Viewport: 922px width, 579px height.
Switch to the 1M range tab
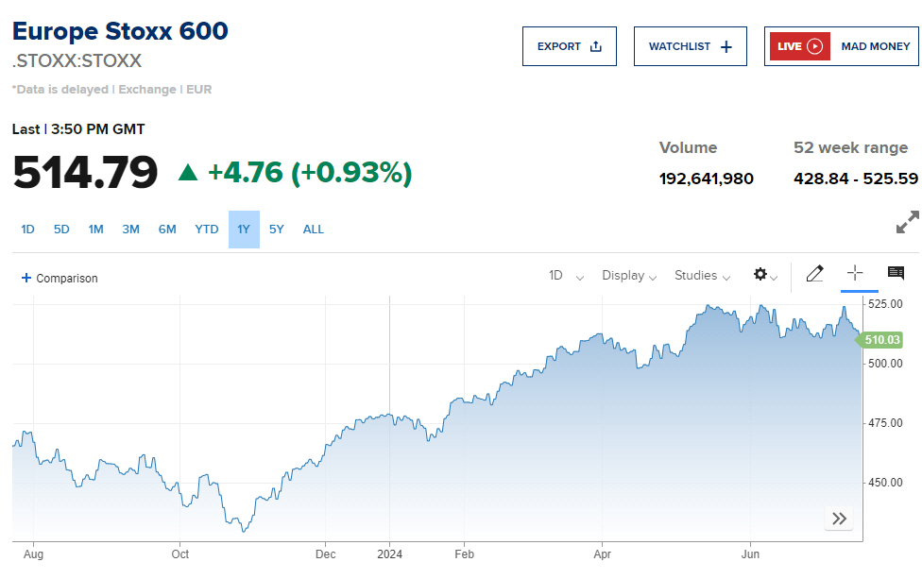point(95,229)
